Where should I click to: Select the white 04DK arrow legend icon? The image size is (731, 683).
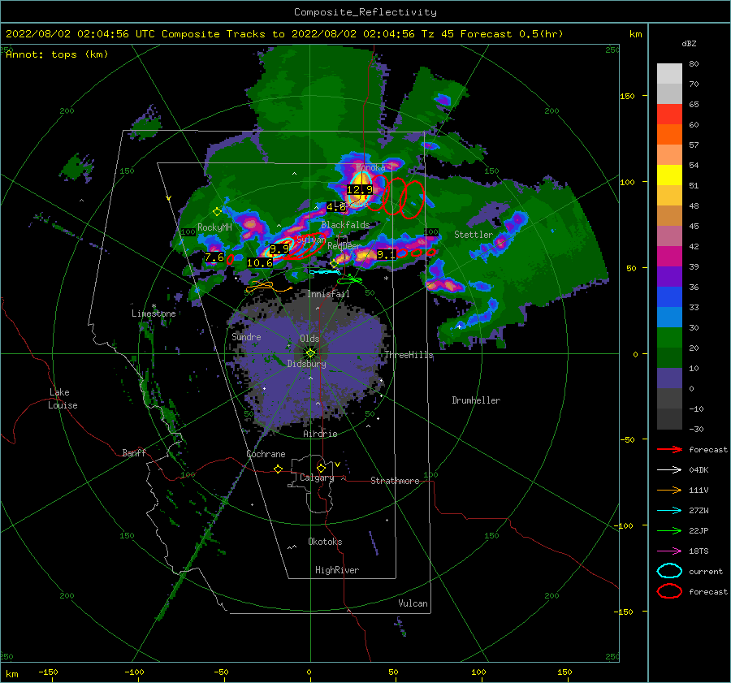coord(669,470)
